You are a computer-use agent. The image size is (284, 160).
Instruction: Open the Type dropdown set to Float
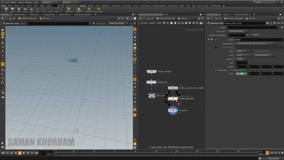tap(244, 55)
